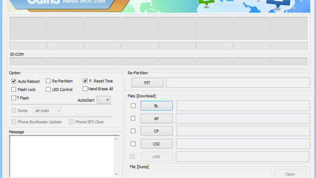Click inside the Message log box

click(62, 156)
